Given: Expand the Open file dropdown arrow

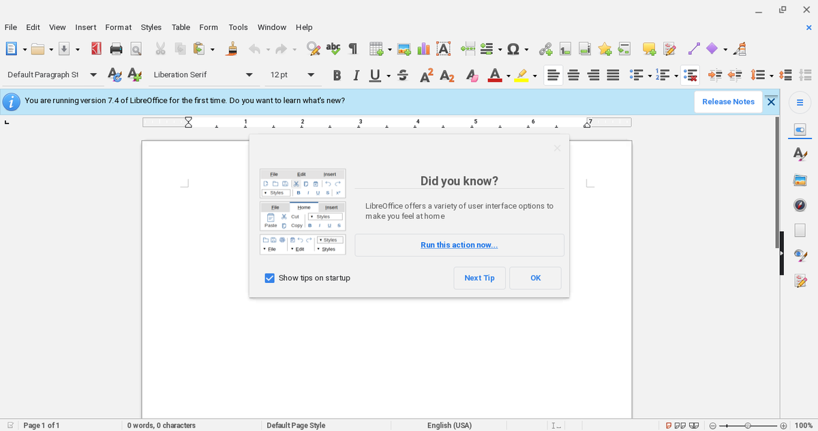Looking at the screenshot, I should [x=50, y=49].
